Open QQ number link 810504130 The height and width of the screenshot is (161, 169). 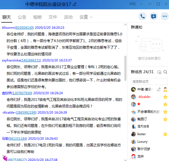24,28
